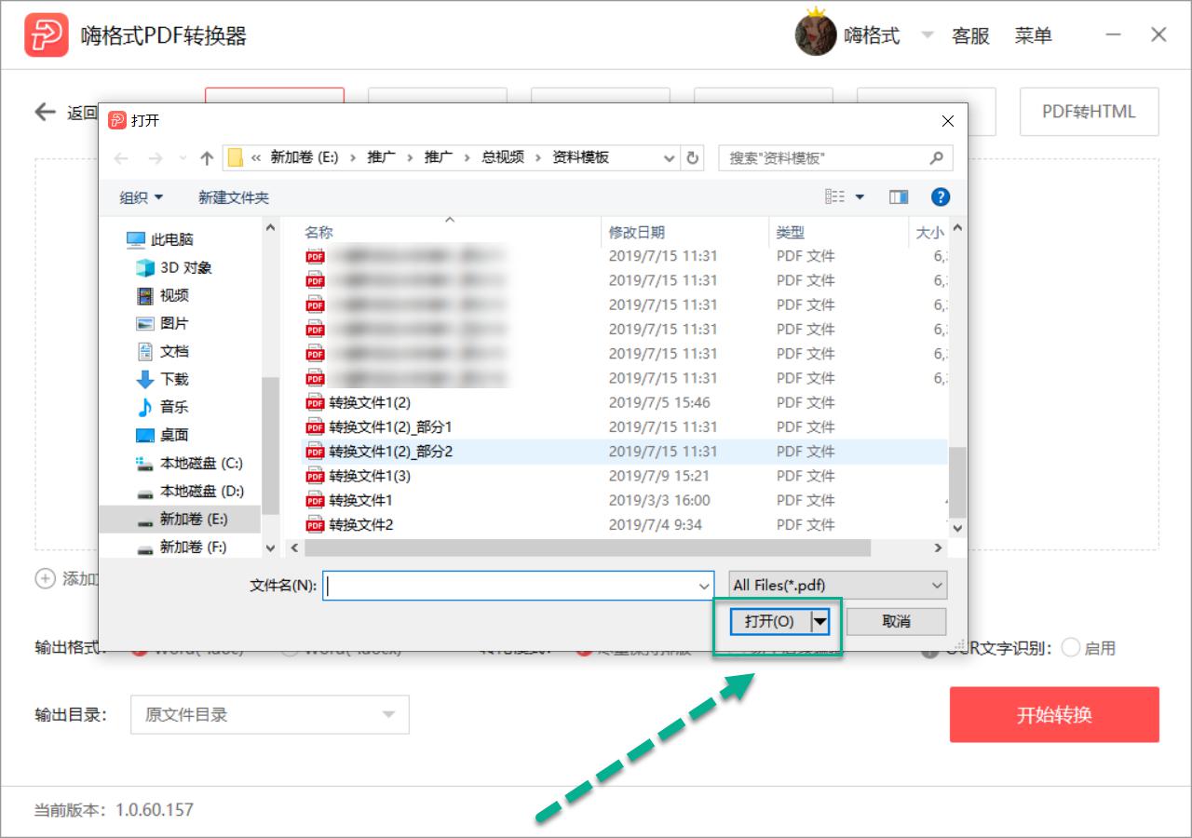The width and height of the screenshot is (1192, 838).
Task: Switch to the PDF转HTML tab
Action: [1090, 112]
